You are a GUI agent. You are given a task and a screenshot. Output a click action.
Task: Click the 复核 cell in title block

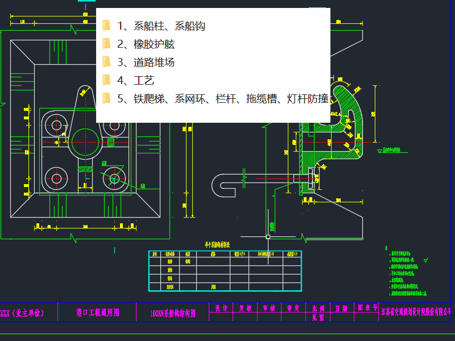(245, 308)
